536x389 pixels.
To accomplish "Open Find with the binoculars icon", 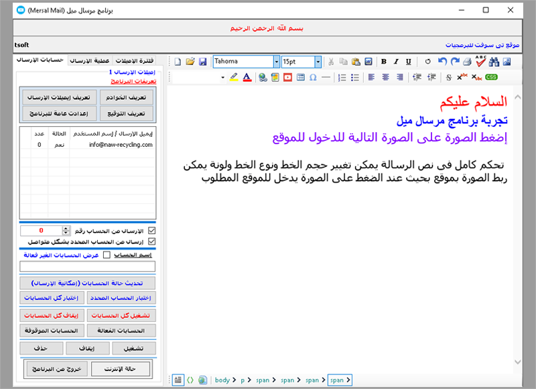I will [494, 62].
